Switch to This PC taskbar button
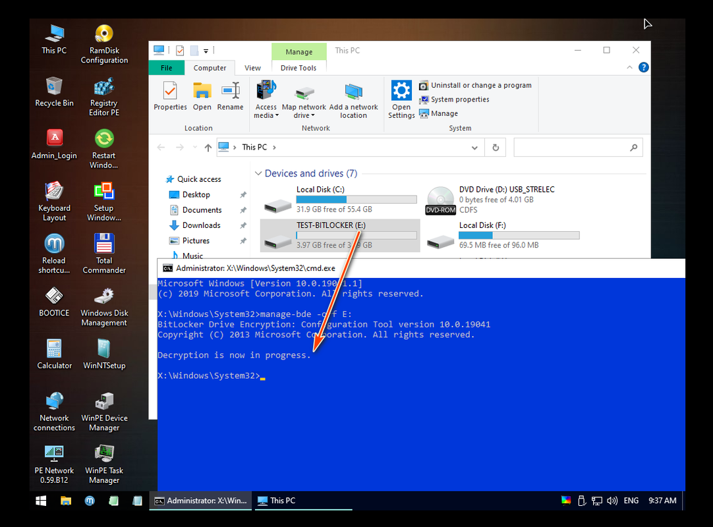The image size is (713, 527). pyautogui.click(x=303, y=501)
